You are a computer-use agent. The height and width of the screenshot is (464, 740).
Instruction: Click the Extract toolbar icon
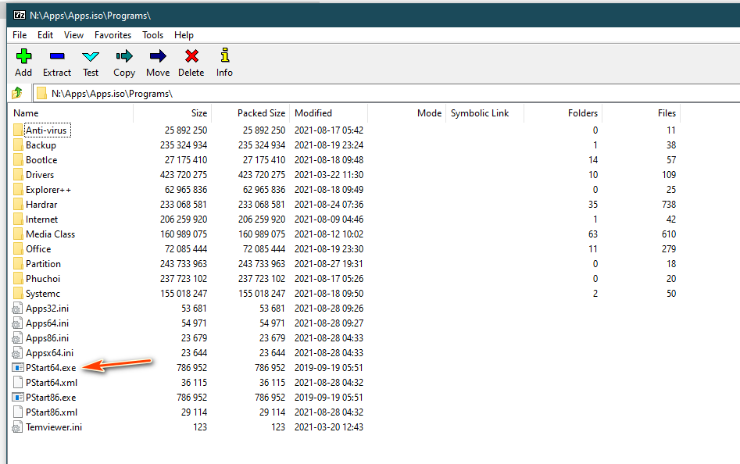56,56
